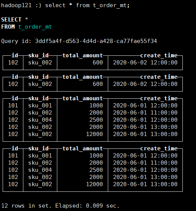
Task: Click sku_004 in the third result block
Action: click(40, 120)
